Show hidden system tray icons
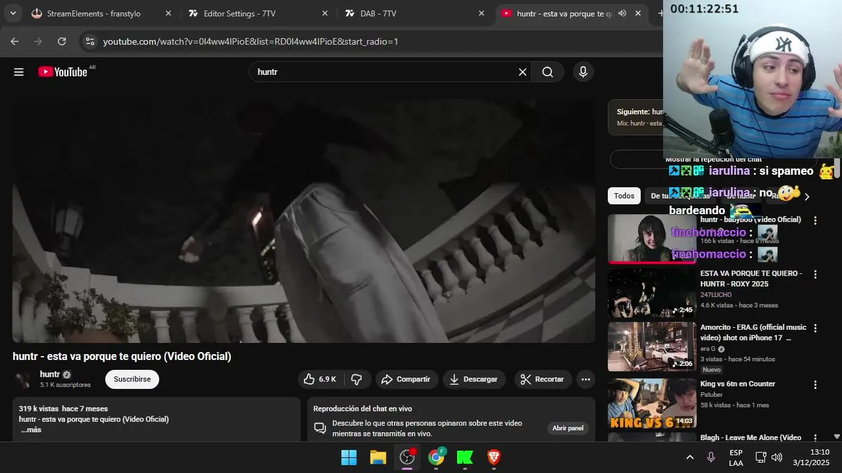This screenshot has height=473, width=842. 689,457
